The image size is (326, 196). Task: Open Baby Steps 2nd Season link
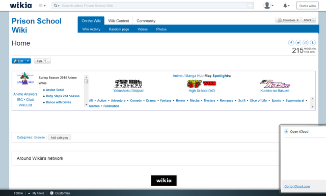click(63, 96)
